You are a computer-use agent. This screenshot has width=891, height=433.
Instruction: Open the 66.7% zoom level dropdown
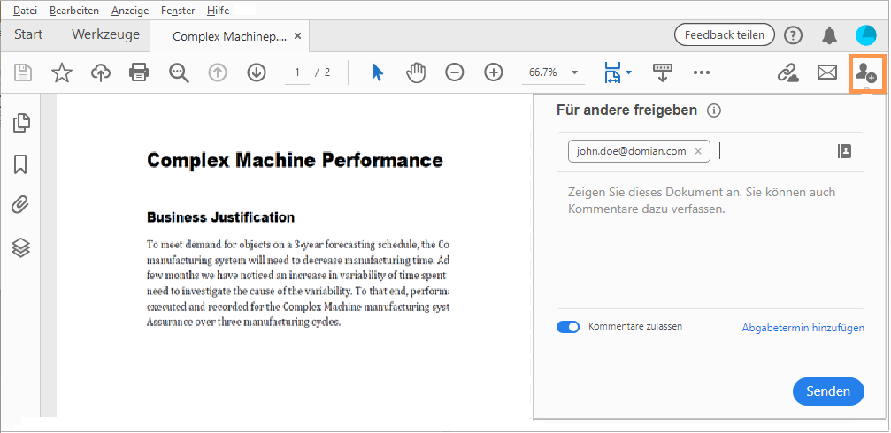click(x=576, y=72)
